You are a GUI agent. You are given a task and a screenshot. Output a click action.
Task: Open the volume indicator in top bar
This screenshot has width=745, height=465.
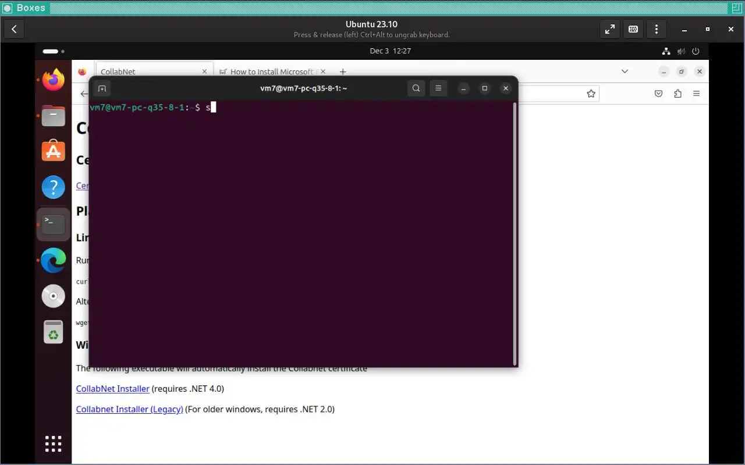[682, 51]
